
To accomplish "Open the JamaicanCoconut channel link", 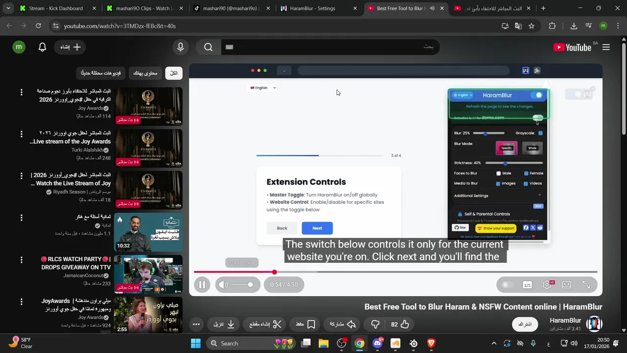I will tap(84, 276).
